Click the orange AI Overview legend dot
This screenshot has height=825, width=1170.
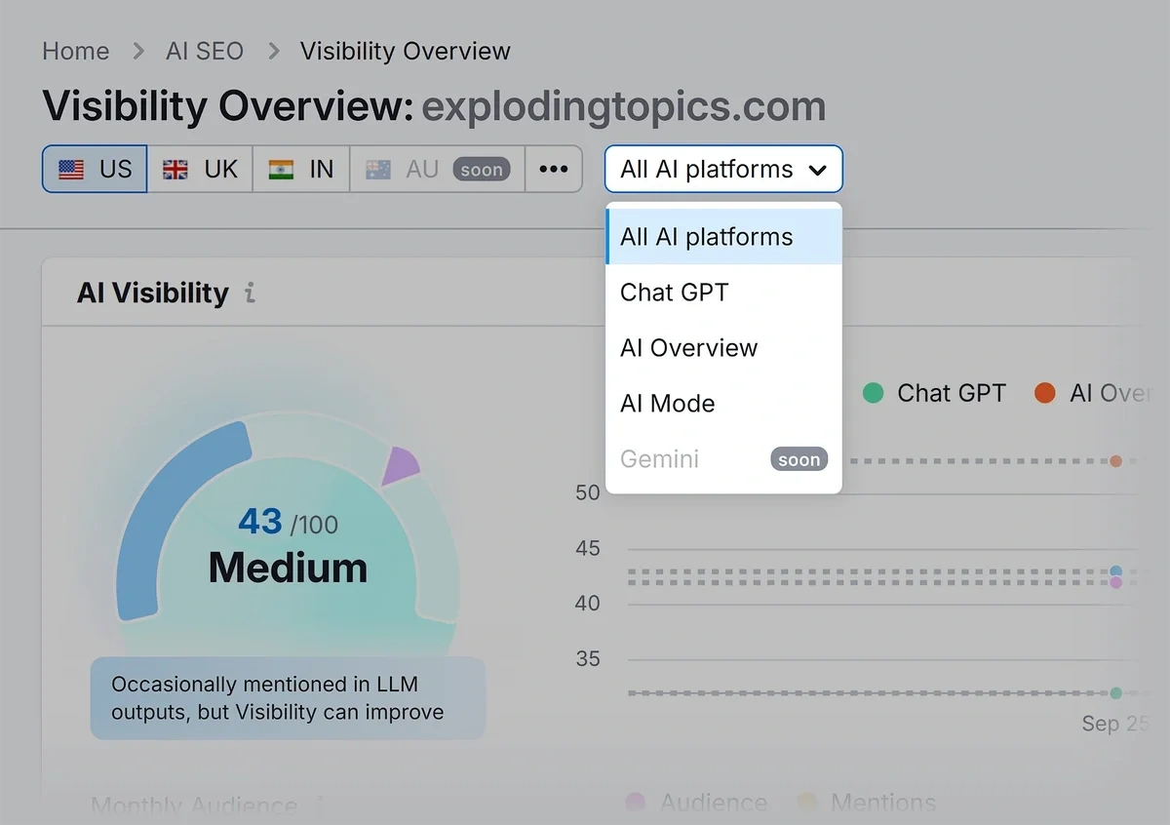click(1045, 393)
